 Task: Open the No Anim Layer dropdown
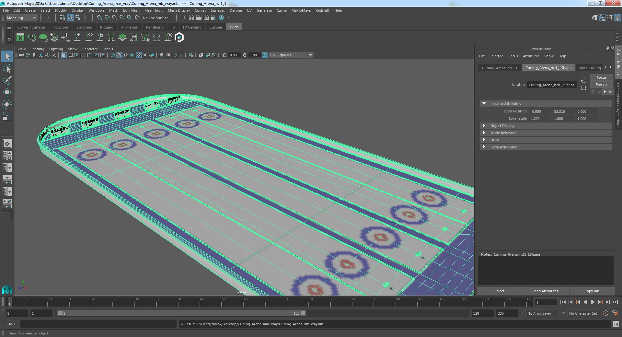tap(542, 313)
